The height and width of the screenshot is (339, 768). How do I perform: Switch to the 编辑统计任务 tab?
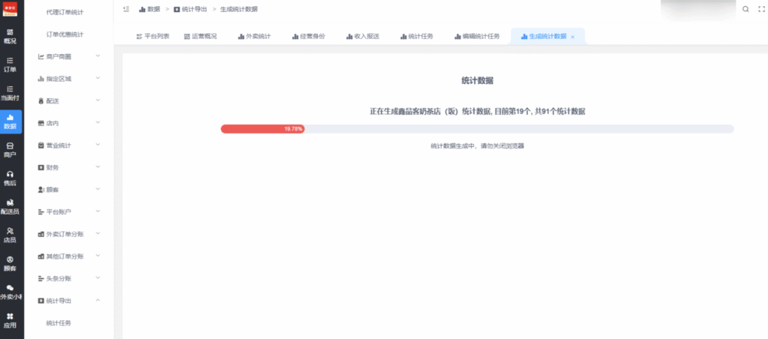click(477, 36)
